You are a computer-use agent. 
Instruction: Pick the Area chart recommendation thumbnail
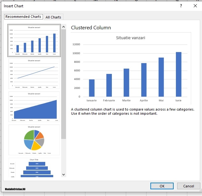(x=34, y=107)
